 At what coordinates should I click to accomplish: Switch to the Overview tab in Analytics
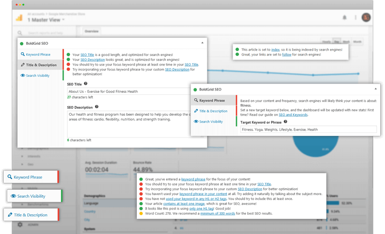pyautogui.click(x=91, y=31)
